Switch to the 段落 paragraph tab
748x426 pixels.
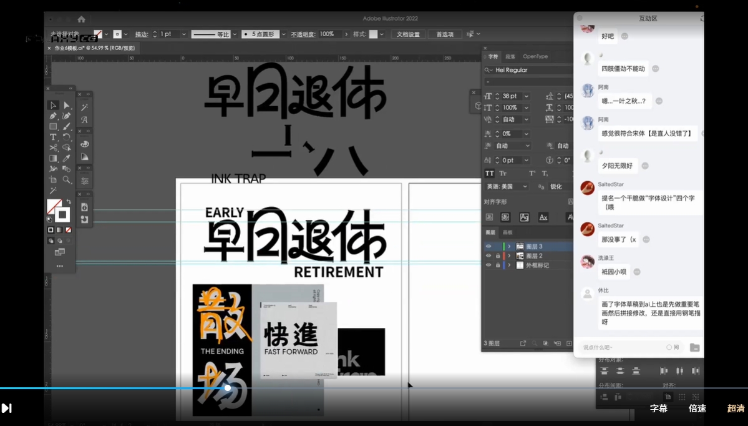[x=510, y=56]
